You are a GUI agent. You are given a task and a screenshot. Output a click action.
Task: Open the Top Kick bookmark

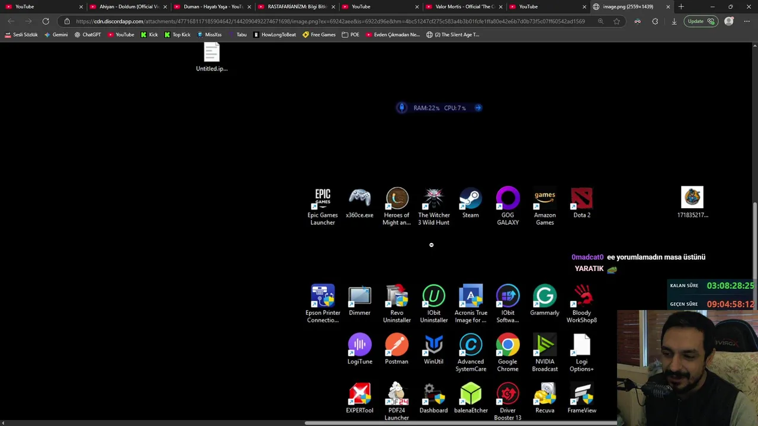pos(177,34)
